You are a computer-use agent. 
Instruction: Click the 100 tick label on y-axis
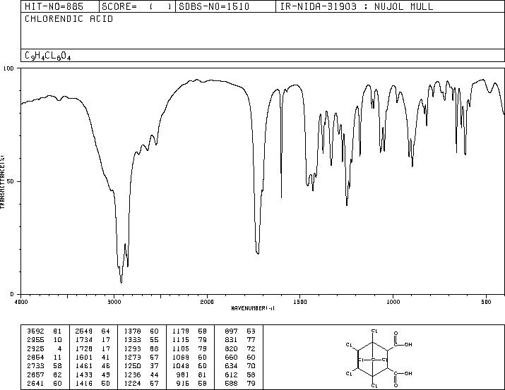[x=8, y=68]
